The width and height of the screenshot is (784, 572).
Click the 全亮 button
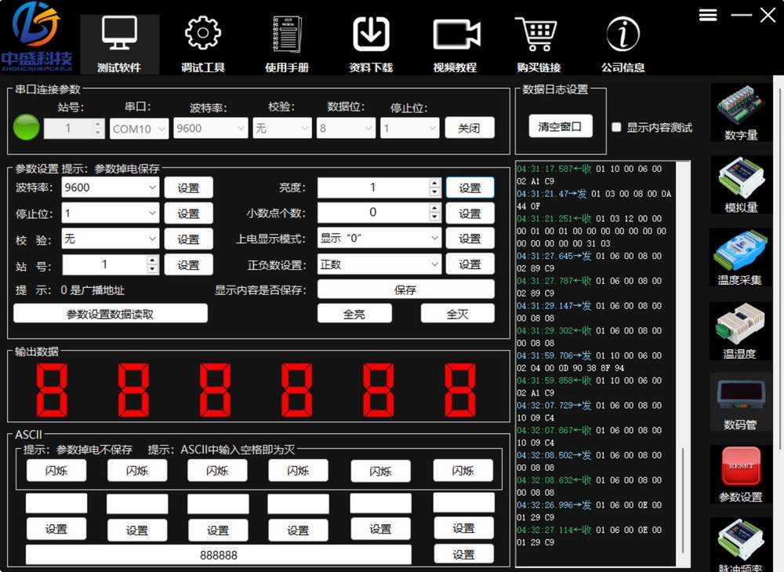(x=354, y=314)
